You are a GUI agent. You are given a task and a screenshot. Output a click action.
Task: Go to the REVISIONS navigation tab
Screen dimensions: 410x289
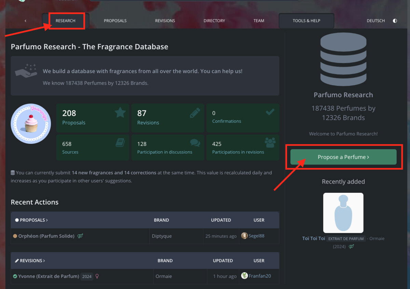tap(165, 21)
